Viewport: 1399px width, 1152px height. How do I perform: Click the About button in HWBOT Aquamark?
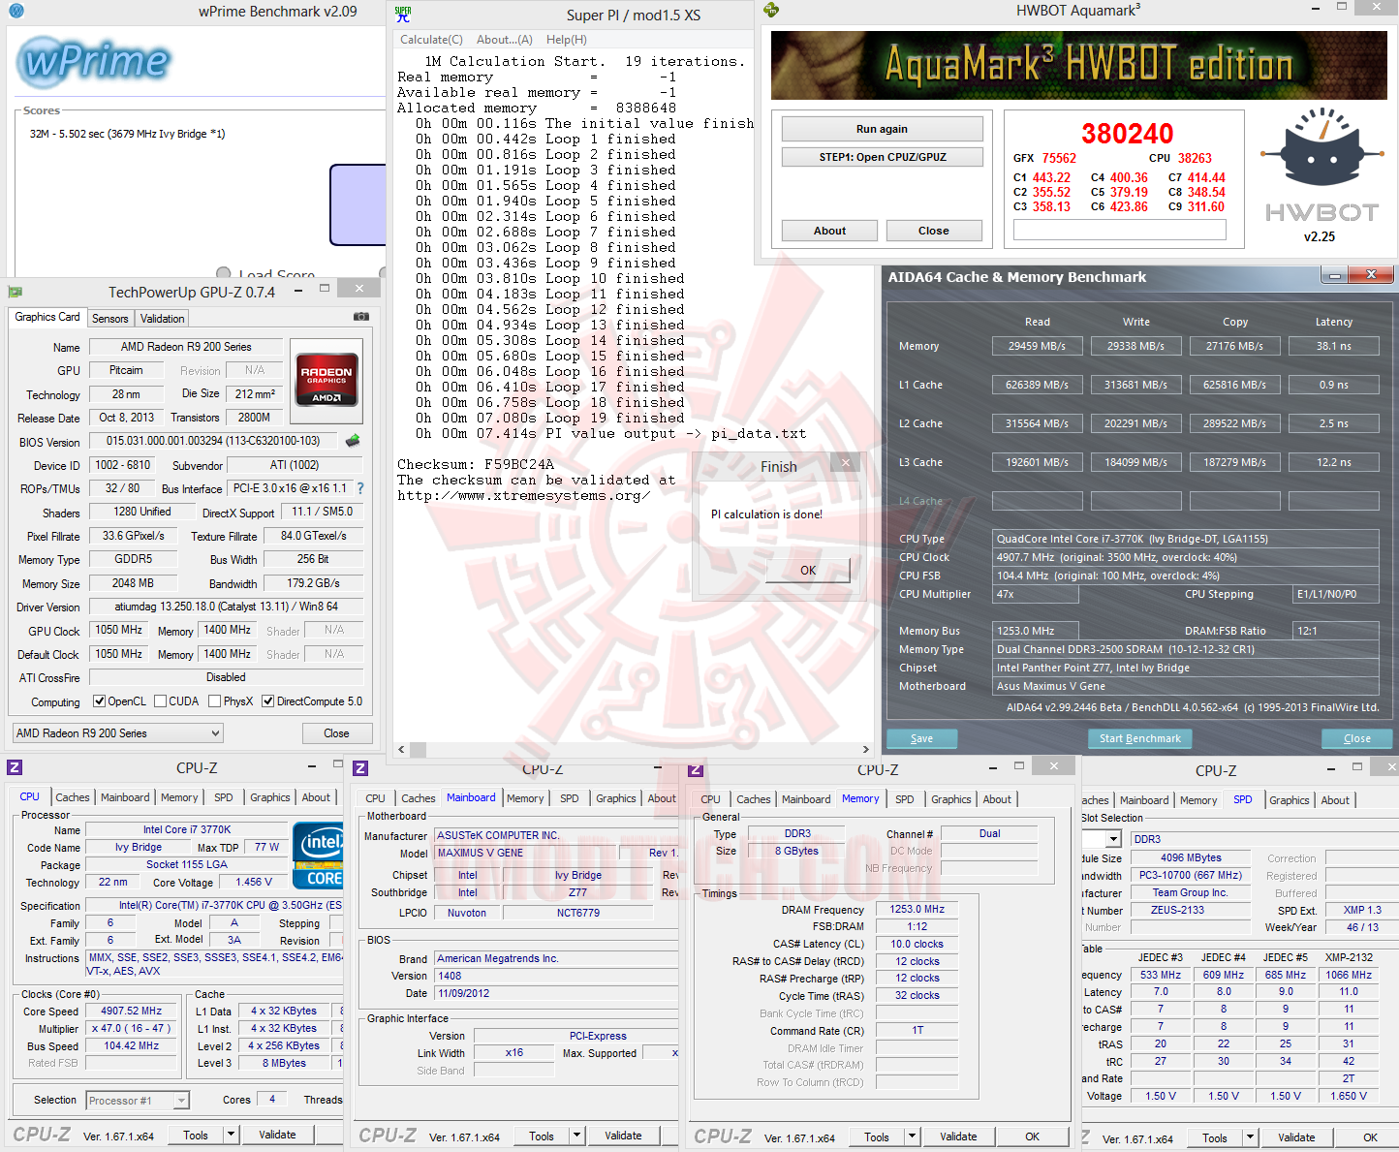point(829,231)
